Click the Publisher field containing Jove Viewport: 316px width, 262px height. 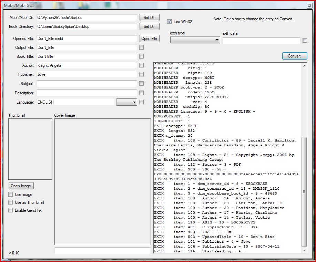pyautogui.click(x=86, y=74)
